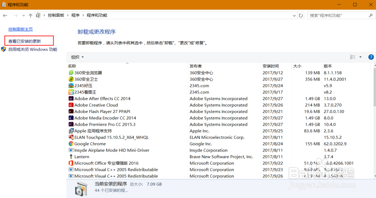Click the search magnifier icon

click(x=371, y=15)
